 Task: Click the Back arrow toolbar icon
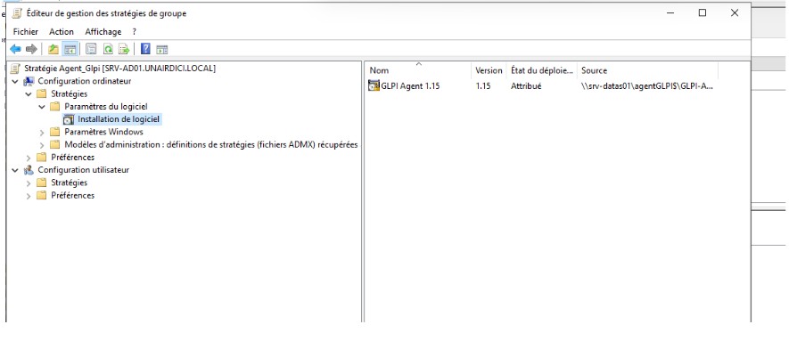click(x=15, y=49)
